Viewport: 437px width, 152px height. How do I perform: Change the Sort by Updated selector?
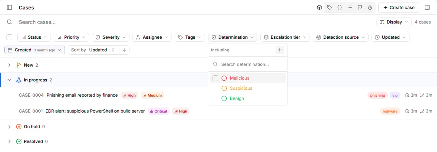click(x=93, y=50)
